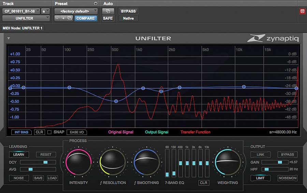Viewport: 307px width, 193px height.
Task: Click the 3k EQ band fader
Action: pyautogui.click(x=194, y=163)
